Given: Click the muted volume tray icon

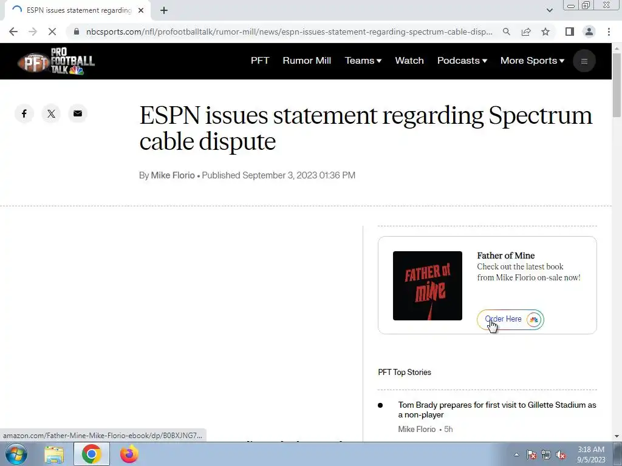Looking at the screenshot, I should click(x=561, y=454).
